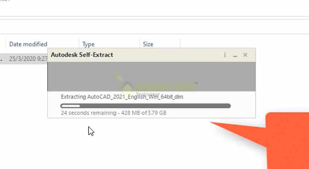Viewport: 309px width, 169px height.
Task: Click the gray banner left of the logo
Action: pos(81,77)
